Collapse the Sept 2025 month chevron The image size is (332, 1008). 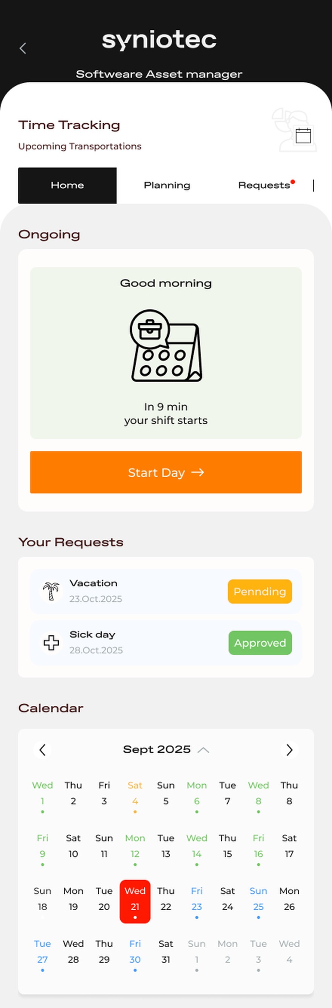[203, 750]
